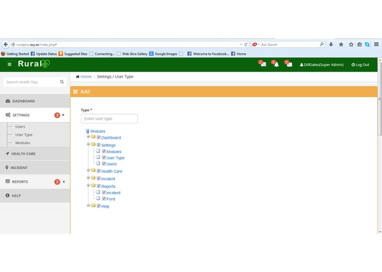
Task: Toggle the Modules child checkbox under Settings
Action: point(104,151)
